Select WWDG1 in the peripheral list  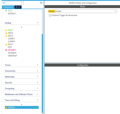(12, 14)
